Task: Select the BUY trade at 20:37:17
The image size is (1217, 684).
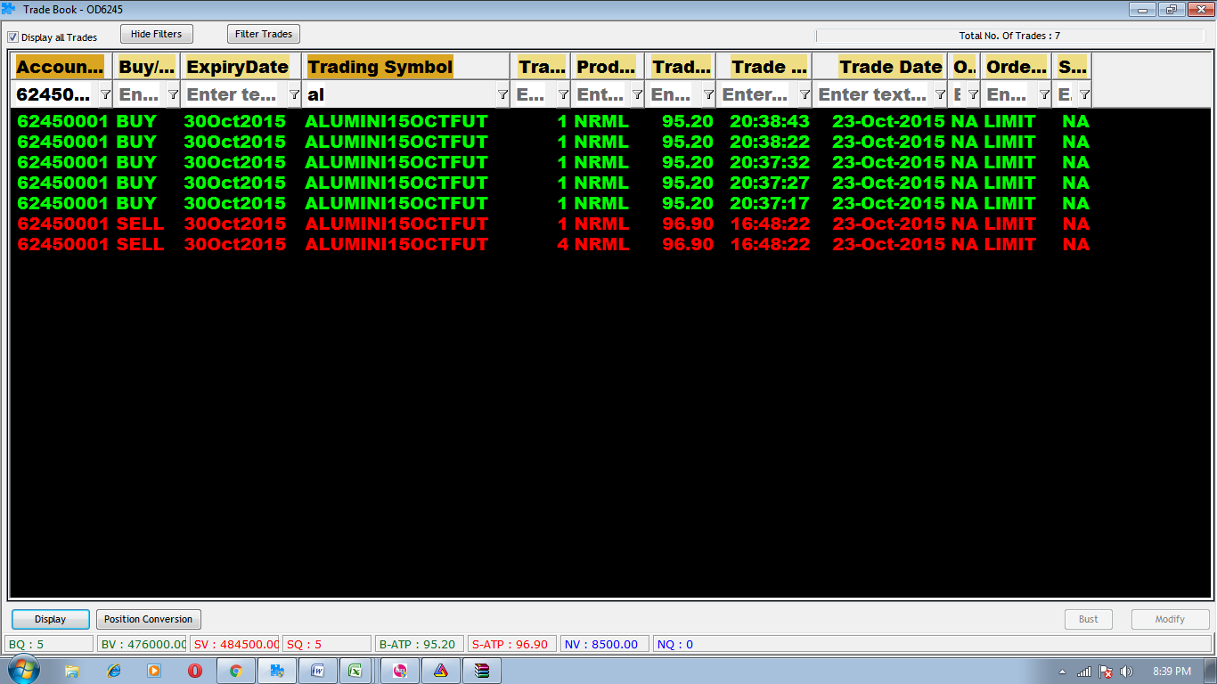Action: (x=552, y=203)
